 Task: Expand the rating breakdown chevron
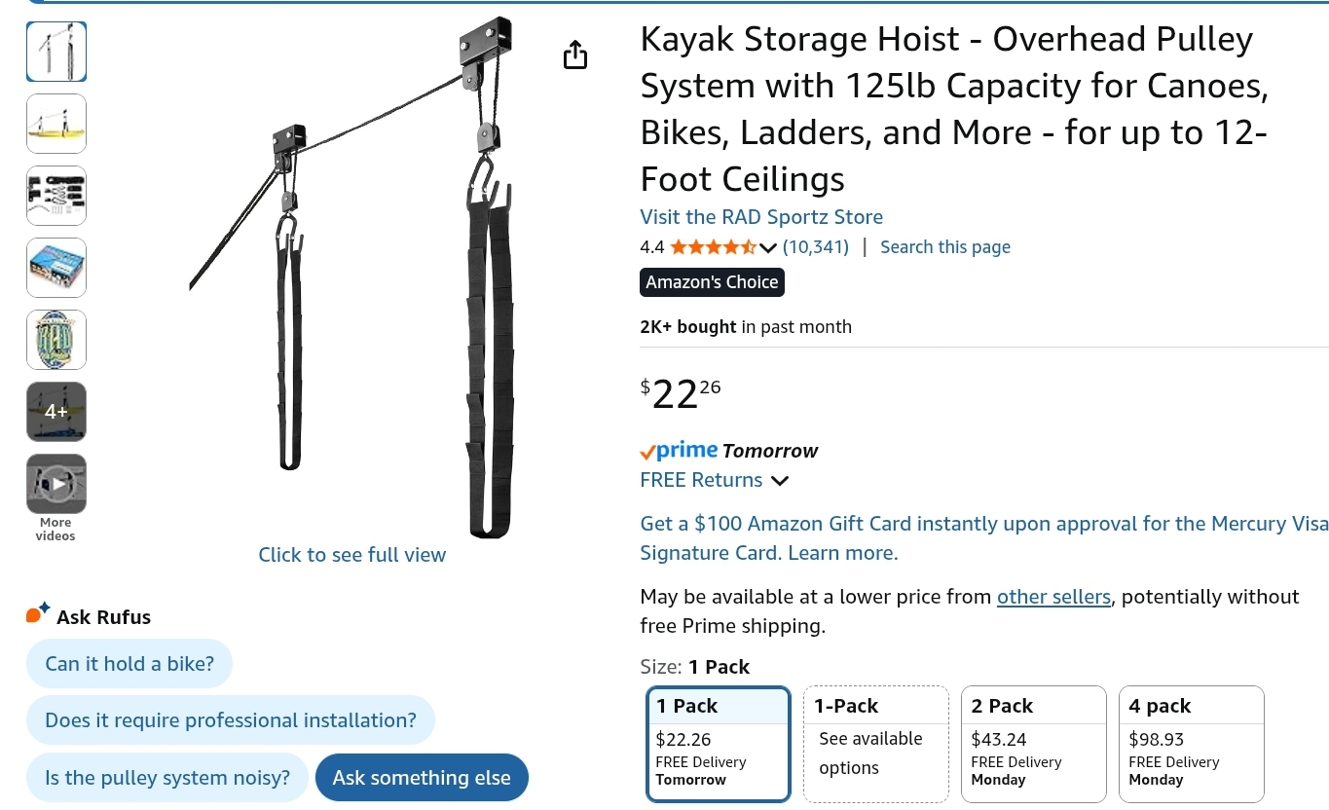pyautogui.click(x=768, y=247)
